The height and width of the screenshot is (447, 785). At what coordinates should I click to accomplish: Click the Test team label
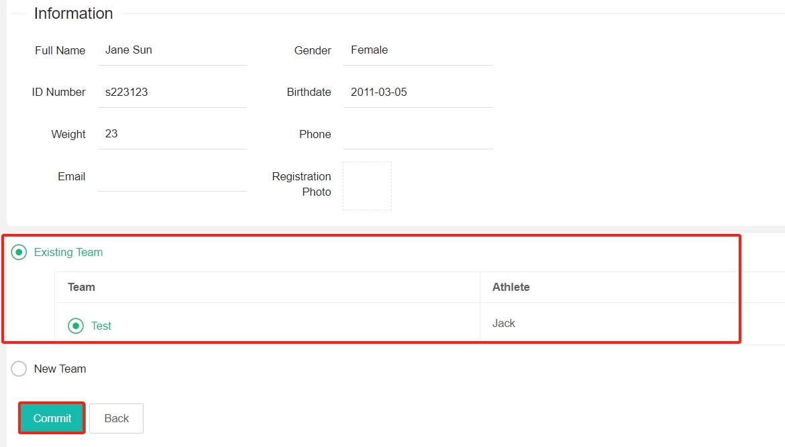[101, 325]
